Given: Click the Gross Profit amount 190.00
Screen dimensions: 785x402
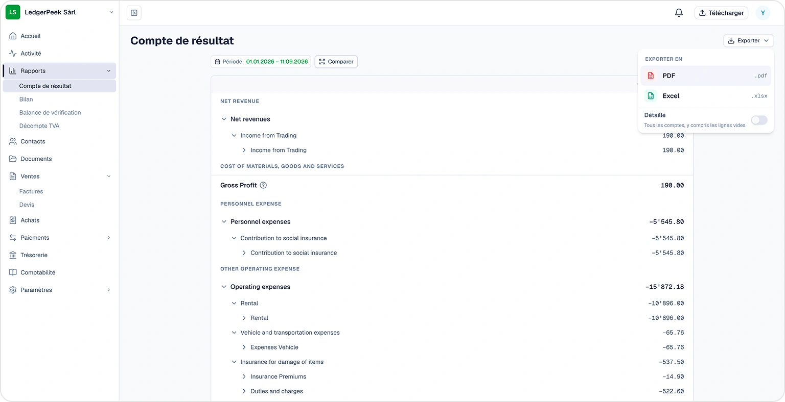Looking at the screenshot, I should pos(672,185).
